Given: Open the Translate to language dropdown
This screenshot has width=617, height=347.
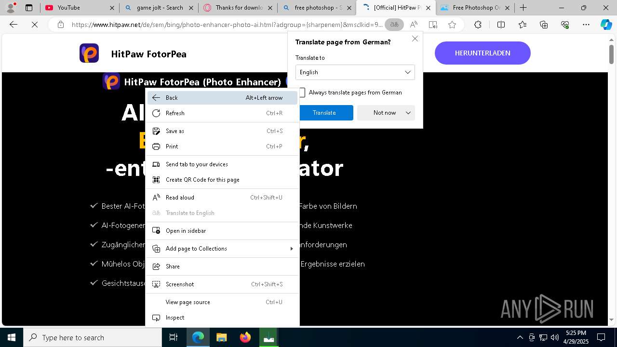Looking at the screenshot, I should pyautogui.click(x=355, y=72).
